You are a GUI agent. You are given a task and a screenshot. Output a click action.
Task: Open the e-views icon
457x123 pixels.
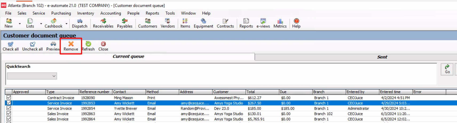[x=263, y=23]
